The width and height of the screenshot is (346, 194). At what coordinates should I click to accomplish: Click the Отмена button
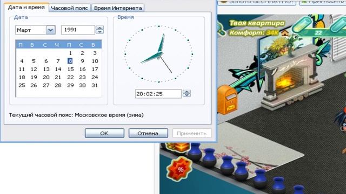pos(148,133)
